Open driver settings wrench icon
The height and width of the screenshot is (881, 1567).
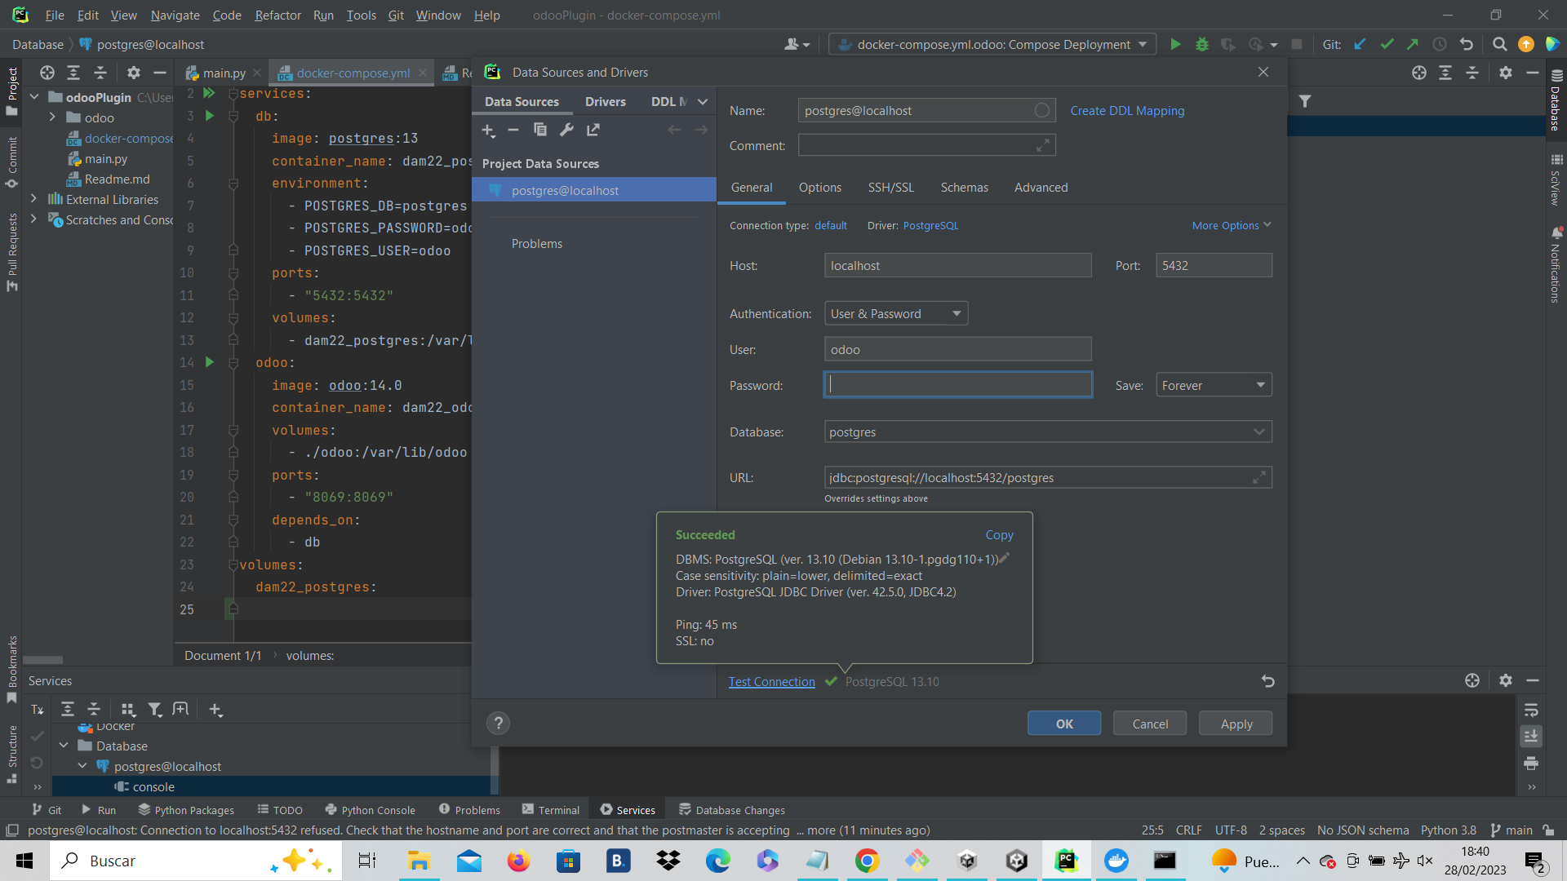[566, 130]
